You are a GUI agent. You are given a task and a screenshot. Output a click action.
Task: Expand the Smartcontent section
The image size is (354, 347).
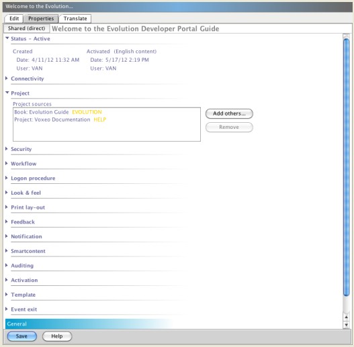[7, 250]
